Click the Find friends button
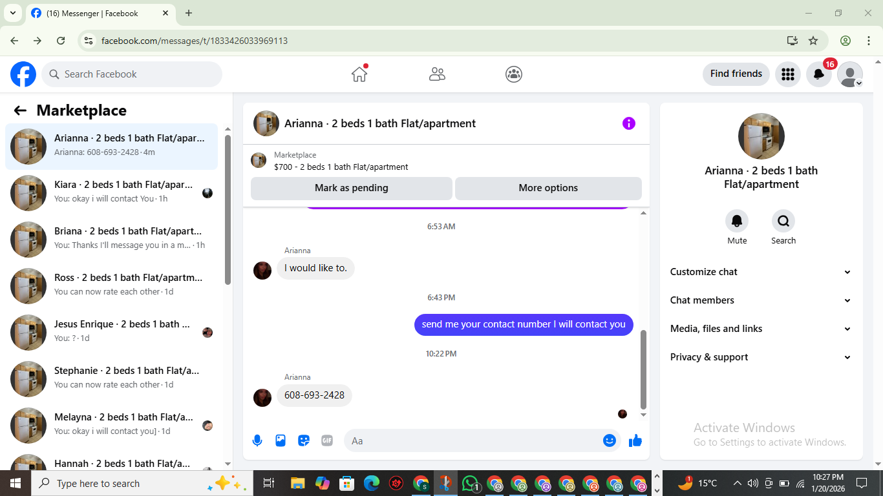Viewport: 883px width, 496px height. click(736, 74)
